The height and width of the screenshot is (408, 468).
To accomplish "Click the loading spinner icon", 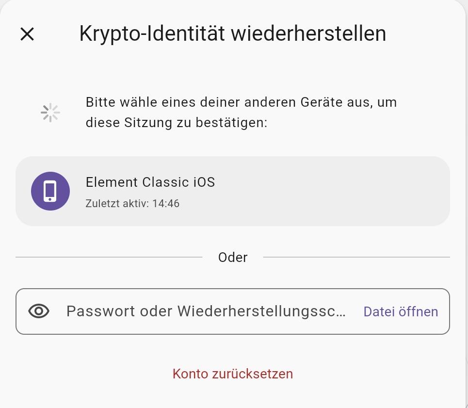I will click(50, 113).
